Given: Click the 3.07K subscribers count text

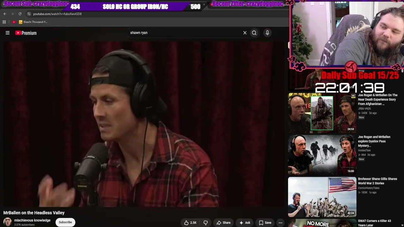Looking at the screenshot, I should [24, 225].
